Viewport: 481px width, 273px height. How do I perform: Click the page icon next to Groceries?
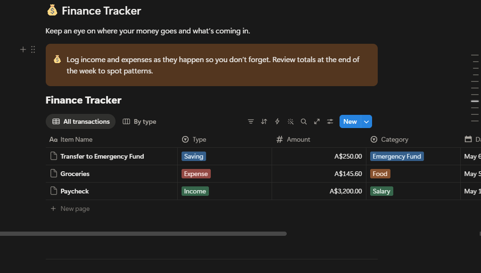[54, 174]
